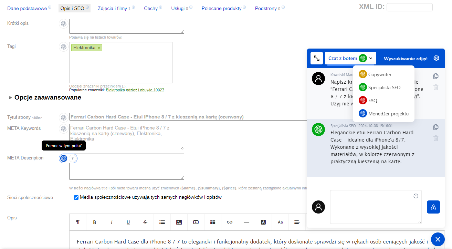Screen dimensions: 452x249
Task: Select FAQ bot from dropdown
Action: [x=368, y=101]
